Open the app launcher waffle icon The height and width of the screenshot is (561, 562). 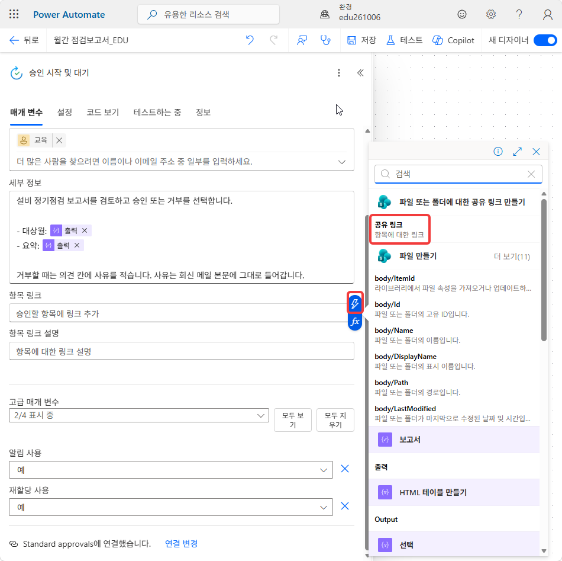[x=14, y=14]
